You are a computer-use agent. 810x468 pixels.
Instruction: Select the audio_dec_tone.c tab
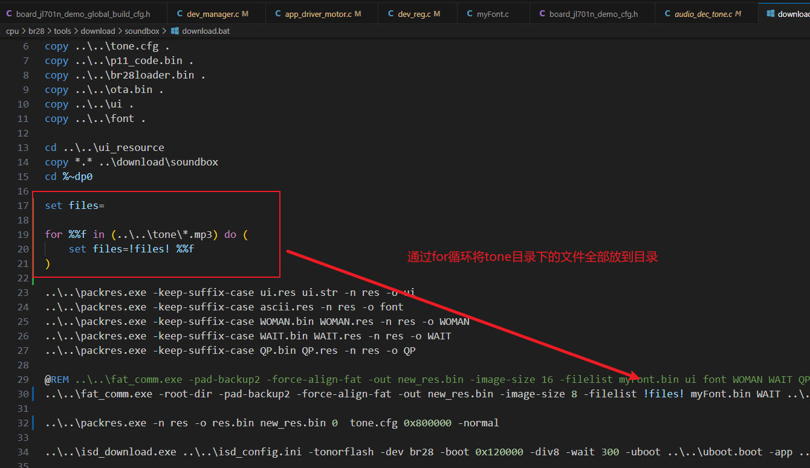706,14
